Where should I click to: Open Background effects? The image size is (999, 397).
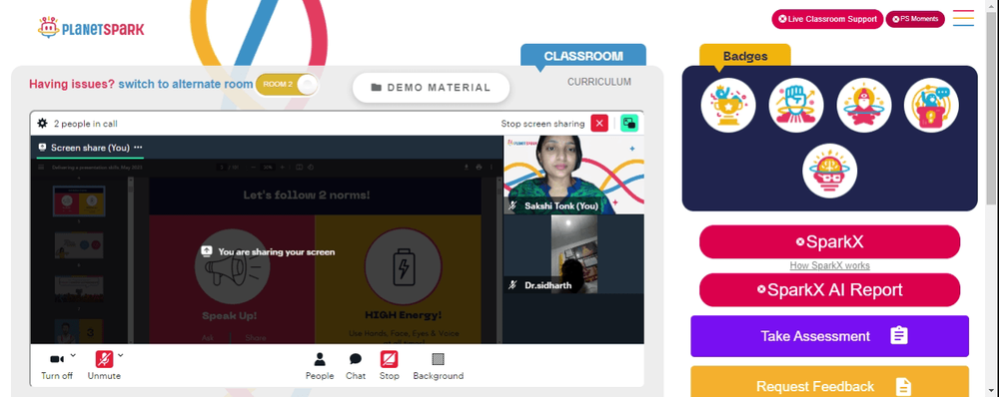pos(439,366)
